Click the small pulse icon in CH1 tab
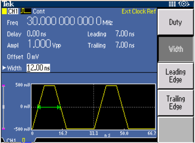The height and width of the screenshot is (143, 195). pos(23,140)
